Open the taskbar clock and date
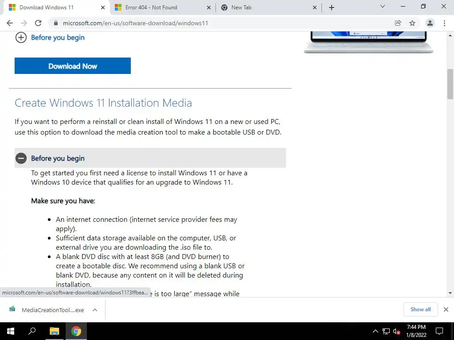This screenshot has height=340, width=454. pyautogui.click(x=416, y=331)
